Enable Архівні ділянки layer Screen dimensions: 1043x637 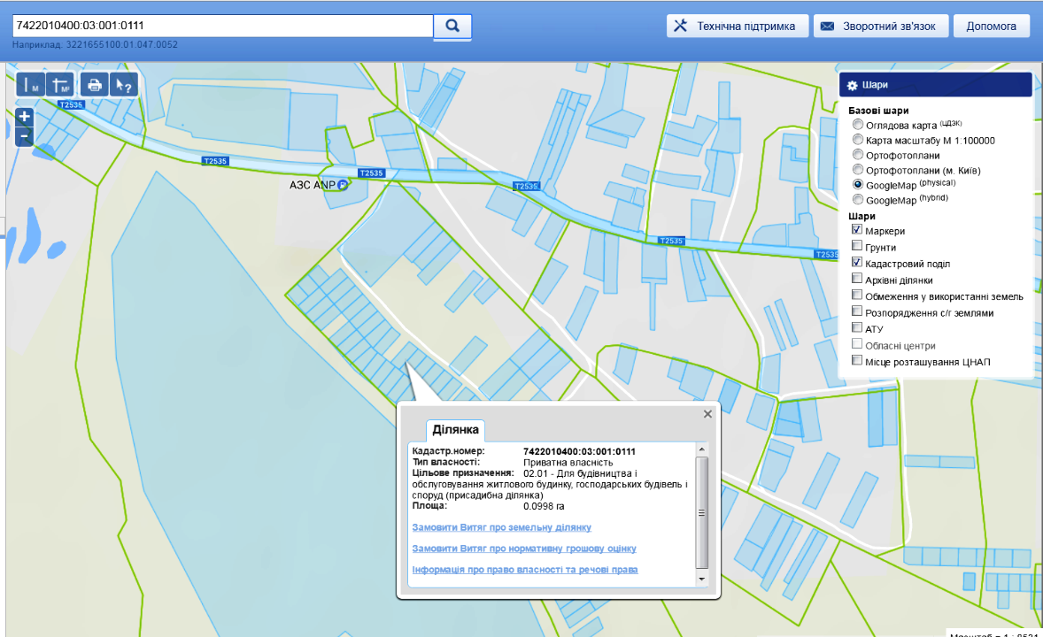(857, 279)
